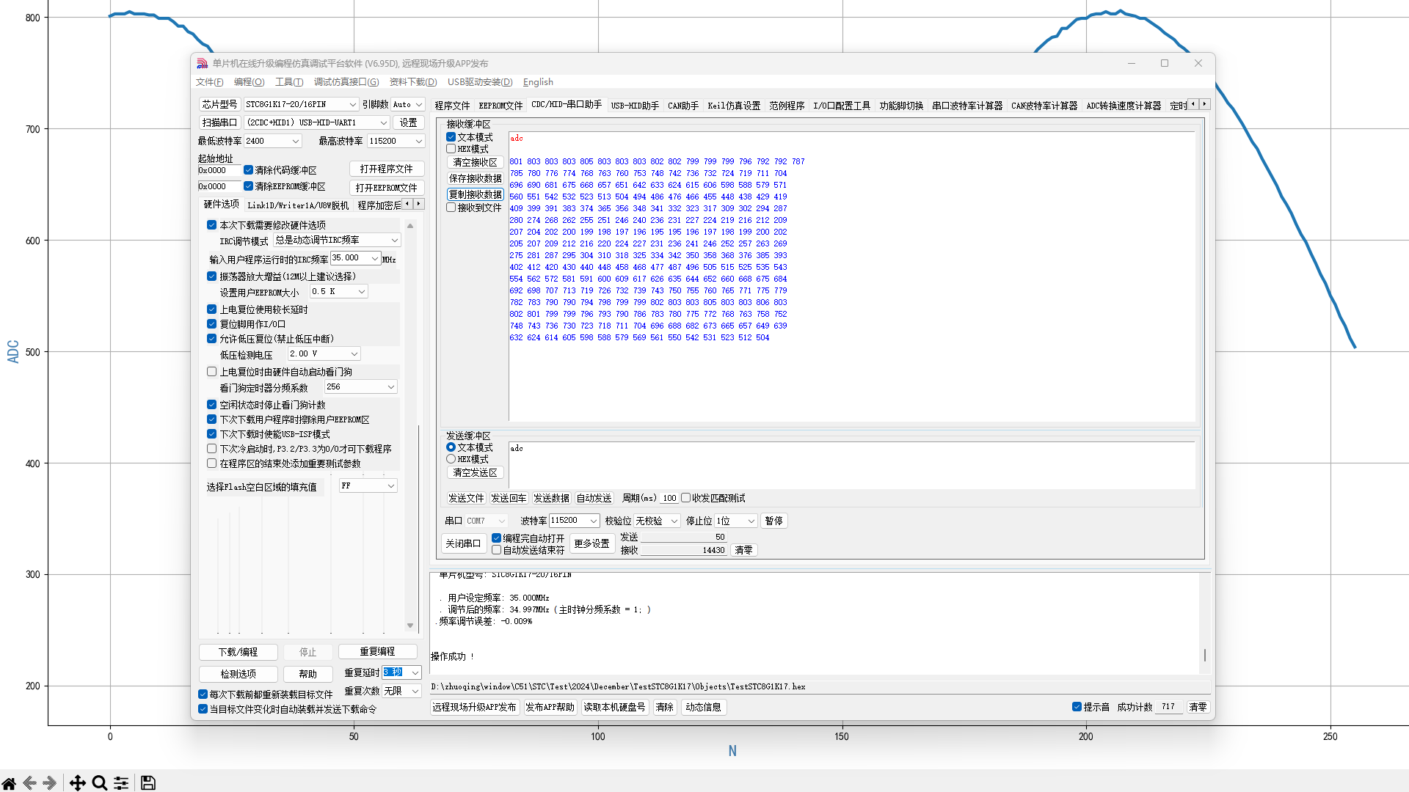
Task: Select the Zoom to rectangle magnifier tool
Action: click(100, 783)
